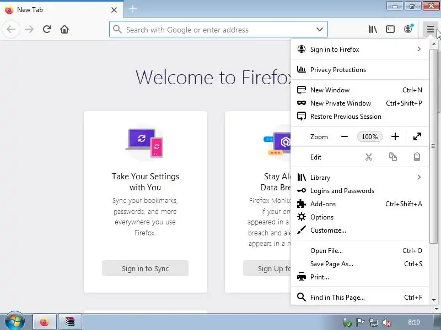Reload the current page
This screenshot has width=441, height=330.
point(47,29)
